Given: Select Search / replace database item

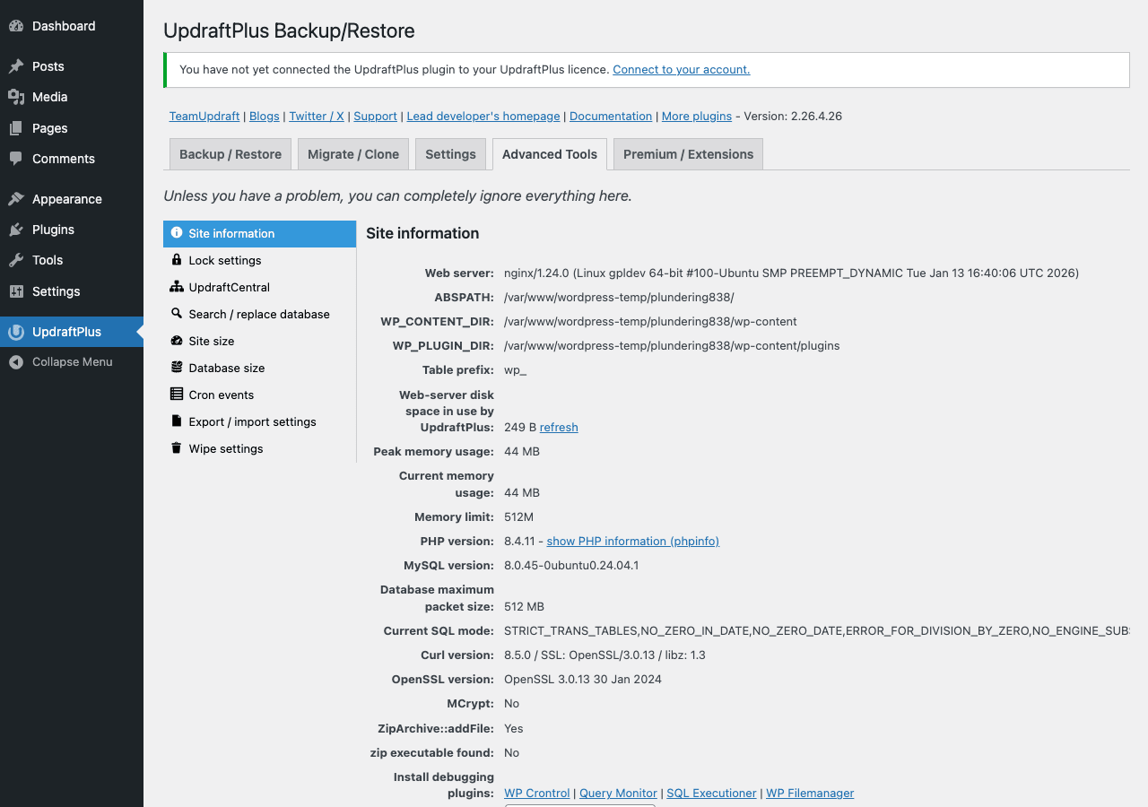Looking at the screenshot, I should (x=259, y=314).
